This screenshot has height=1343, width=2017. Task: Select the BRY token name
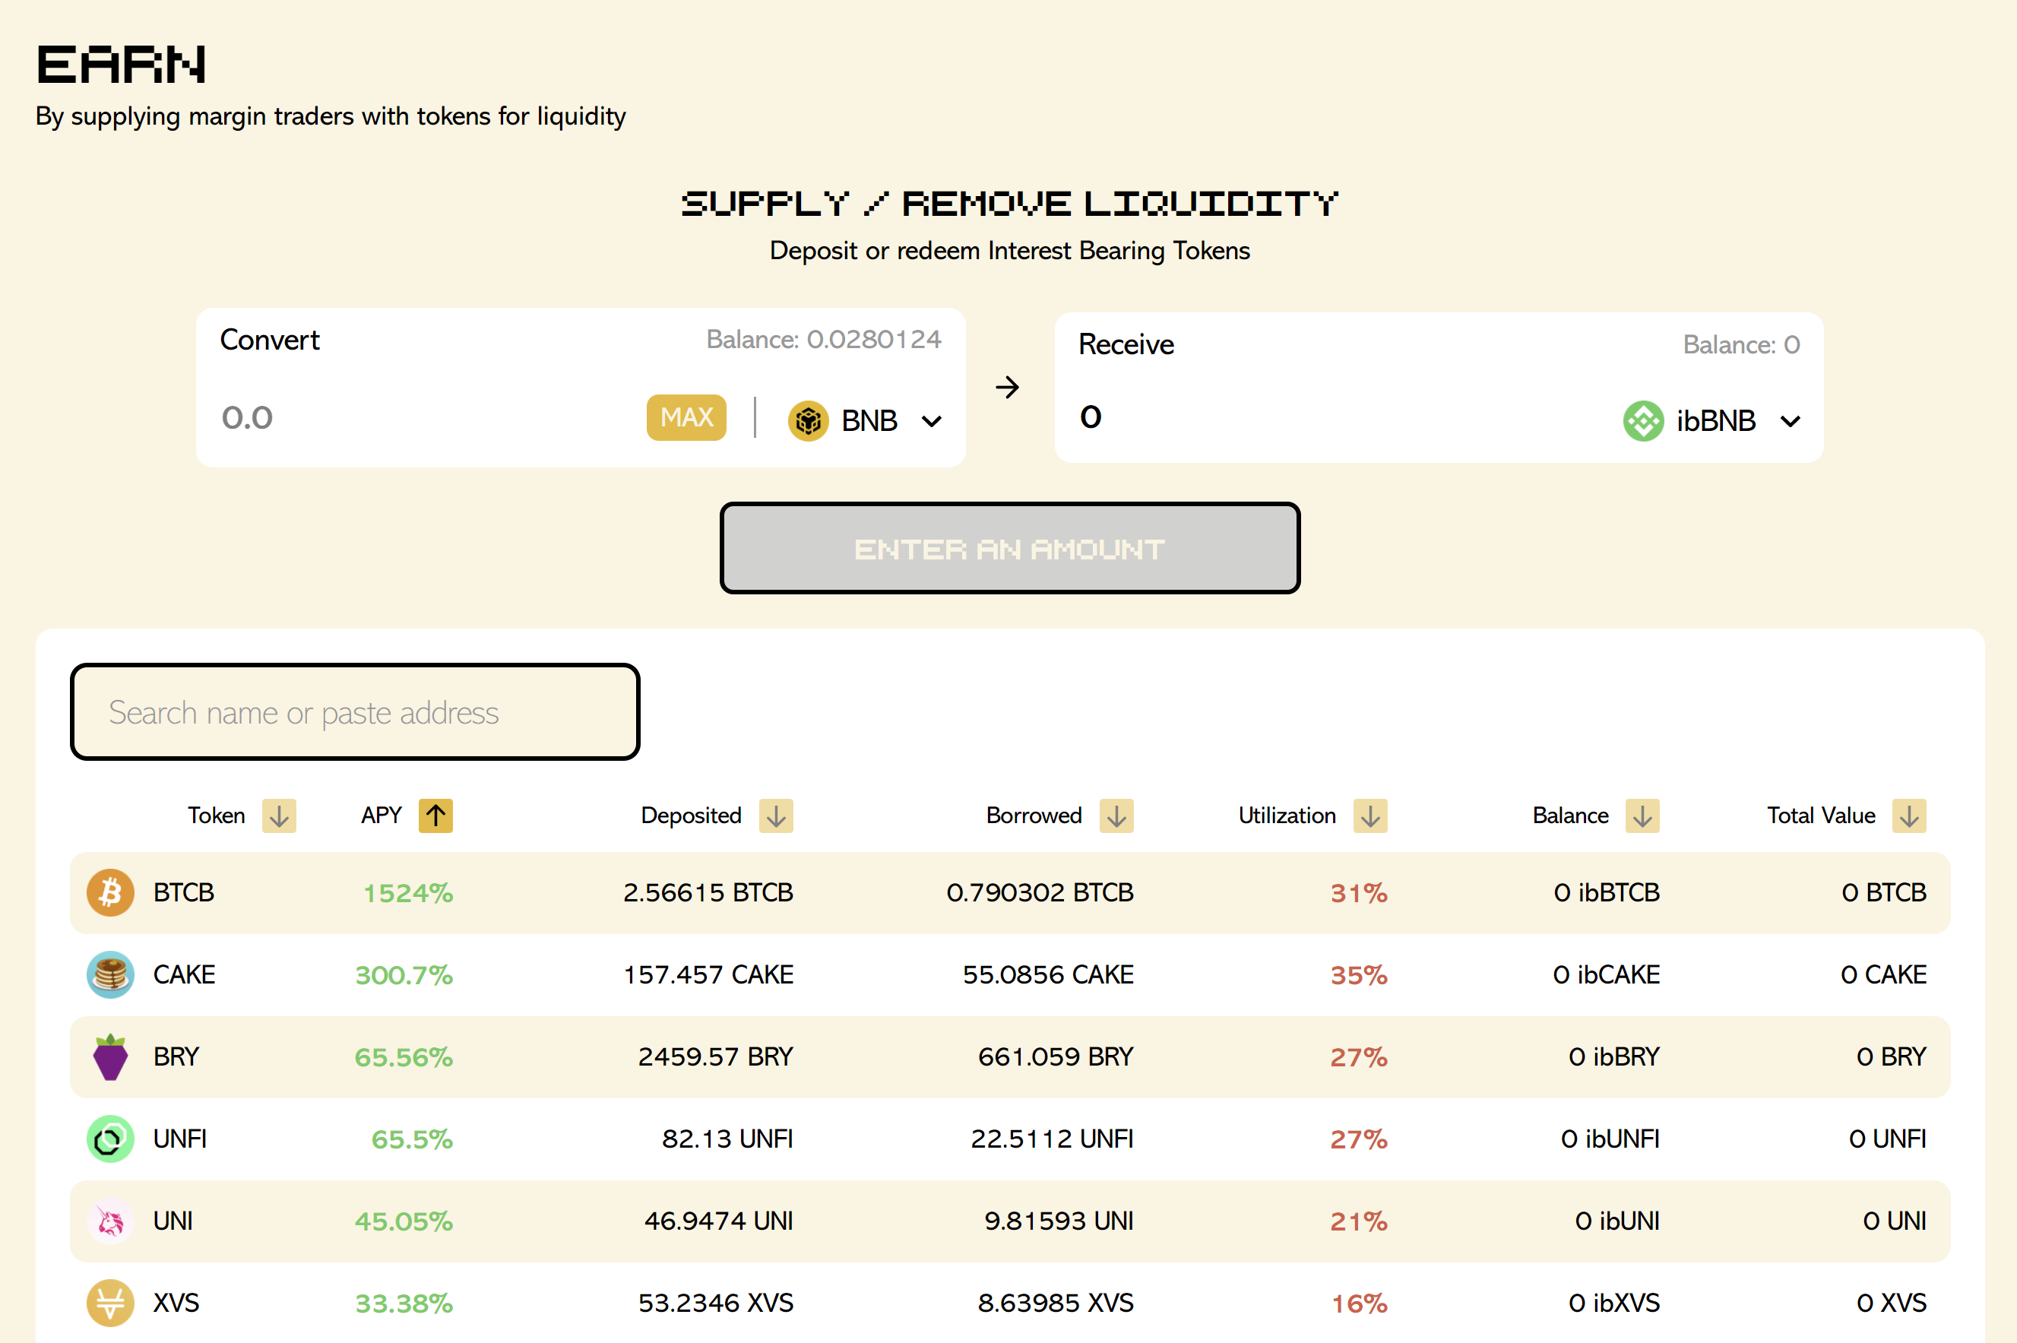(176, 1057)
